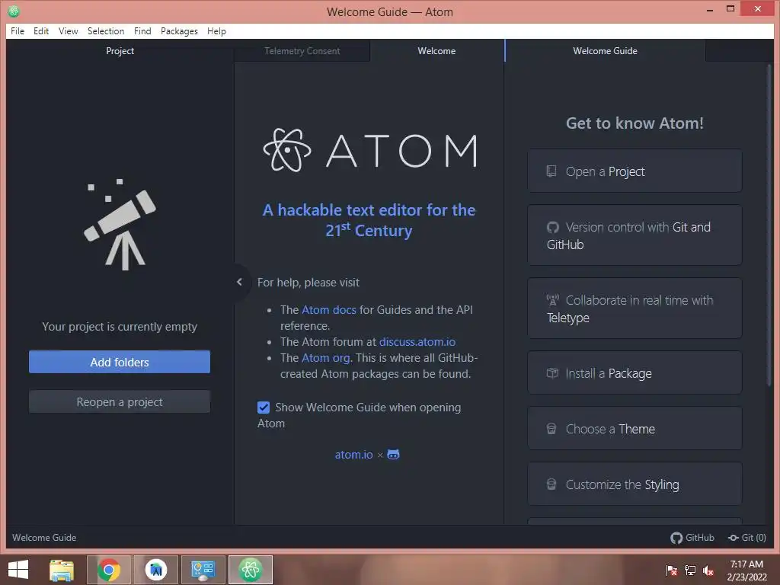Select the Welcome Guide tab
The height and width of the screenshot is (585, 780).
click(605, 51)
